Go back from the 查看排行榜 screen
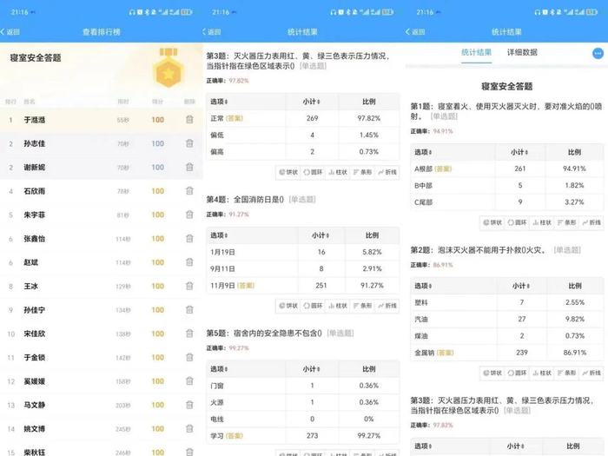608x456 pixels. pos(12,31)
